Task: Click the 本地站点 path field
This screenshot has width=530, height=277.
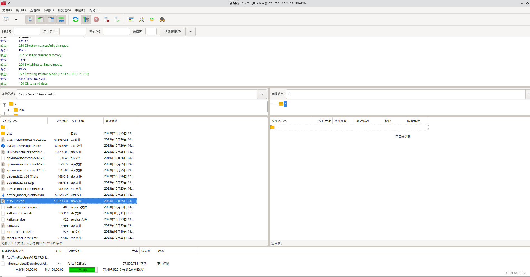Action: click(137, 94)
